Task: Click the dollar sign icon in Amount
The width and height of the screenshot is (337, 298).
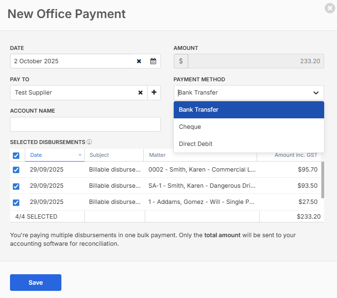Action: click(181, 61)
